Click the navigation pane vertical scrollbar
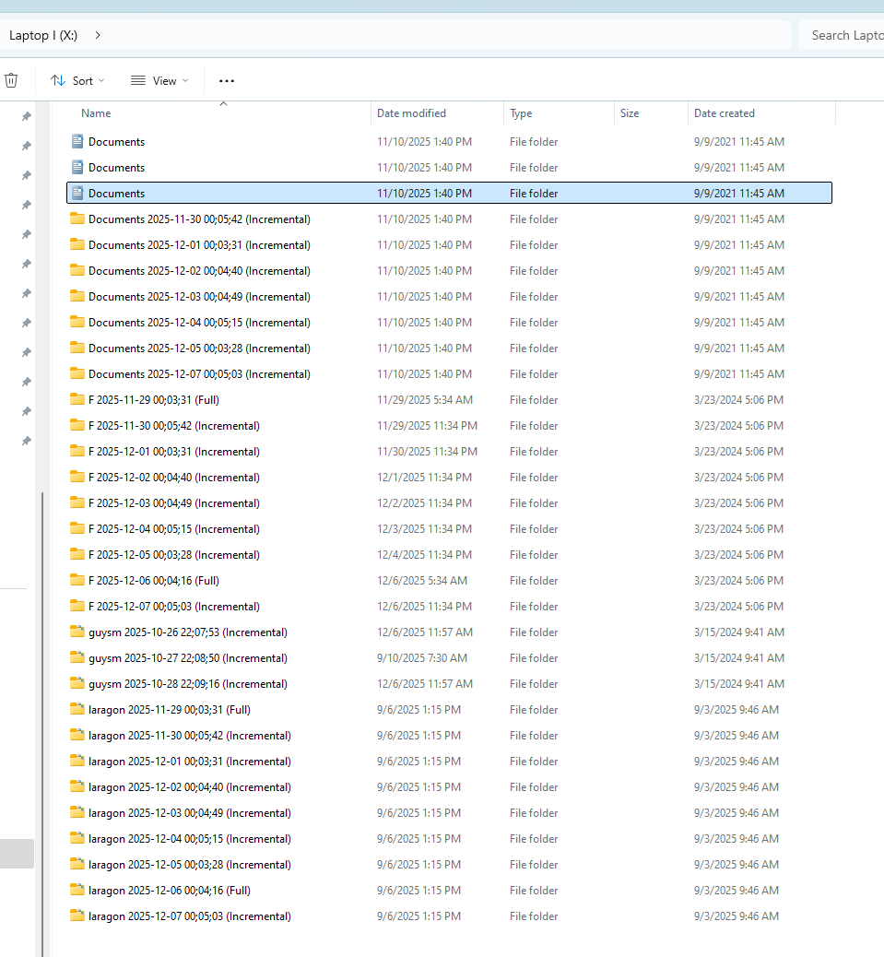Image resolution: width=884 pixels, height=957 pixels. point(40,719)
